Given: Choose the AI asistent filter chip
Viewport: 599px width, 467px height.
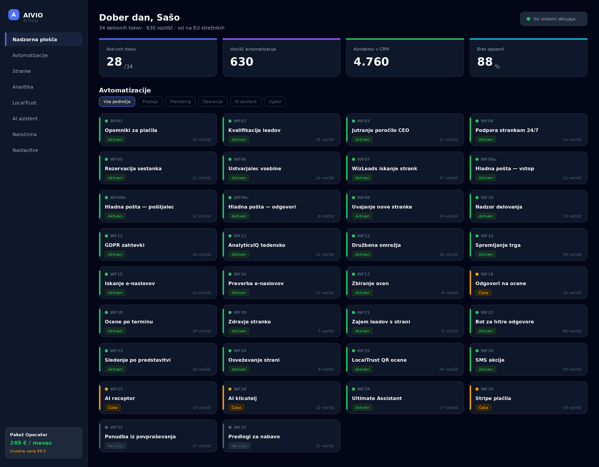Looking at the screenshot, I should point(246,102).
